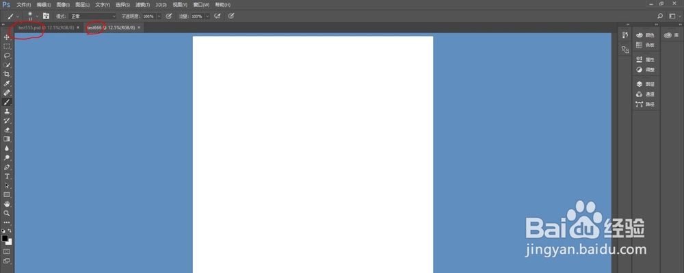Select the Pen tool
684x273 pixels.
tap(7, 167)
